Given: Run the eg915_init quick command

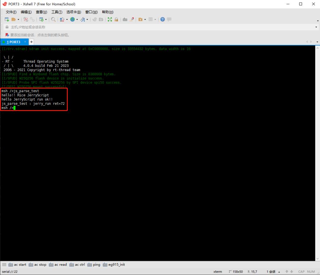Looking at the screenshot, I should [x=114, y=265].
